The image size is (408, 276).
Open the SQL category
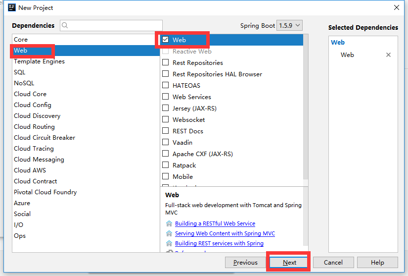(86, 72)
